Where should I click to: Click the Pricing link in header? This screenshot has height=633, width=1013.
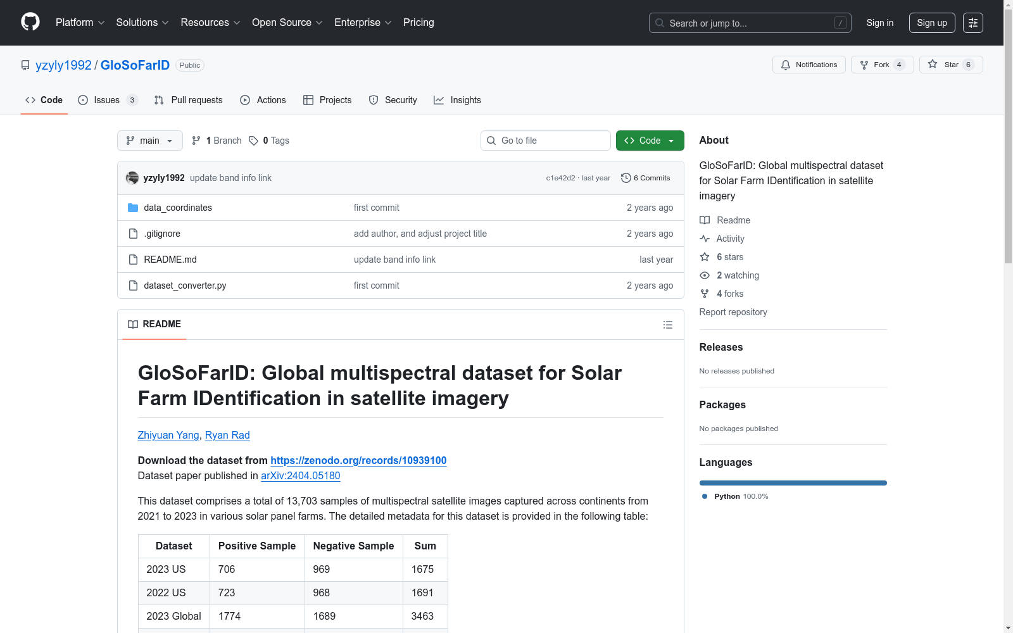(418, 22)
